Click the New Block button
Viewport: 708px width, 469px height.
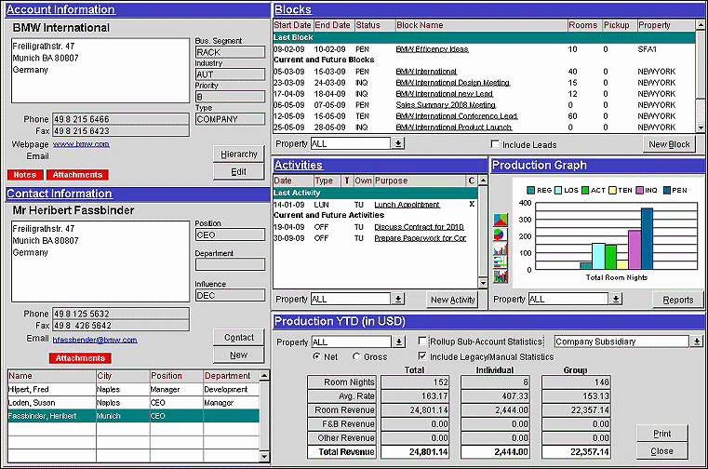(669, 144)
